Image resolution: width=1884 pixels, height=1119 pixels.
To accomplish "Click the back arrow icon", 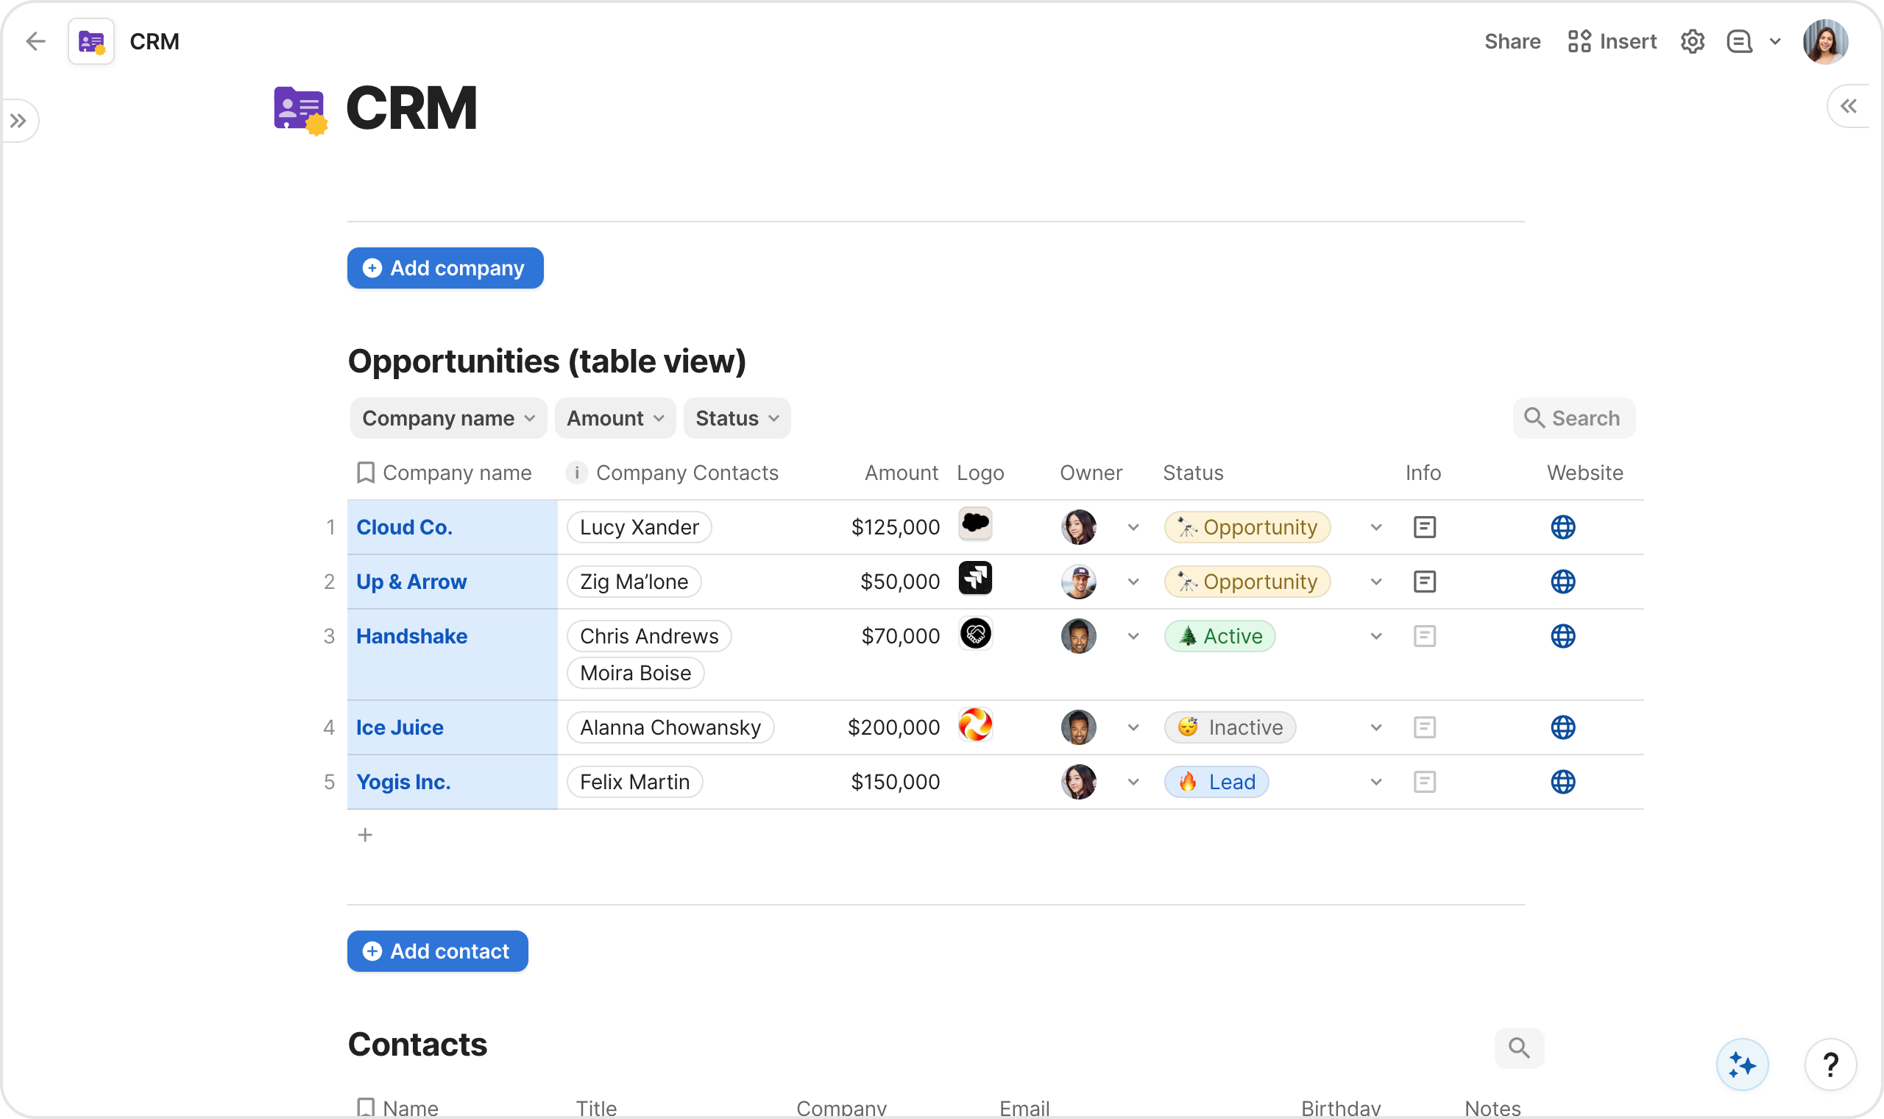I will pyautogui.click(x=35, y=41).
